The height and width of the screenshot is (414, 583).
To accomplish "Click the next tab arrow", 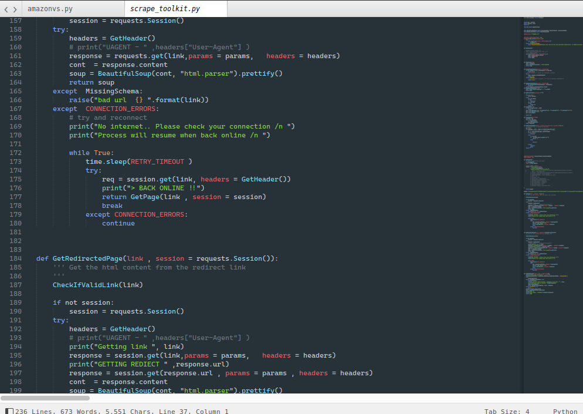I will tap(15, 9).
